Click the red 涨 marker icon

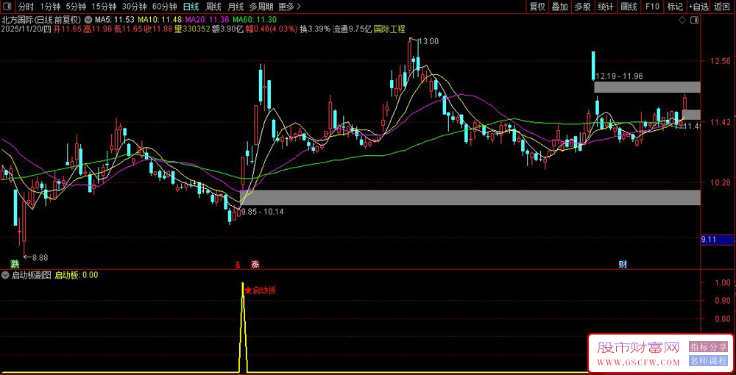(255, 264)
